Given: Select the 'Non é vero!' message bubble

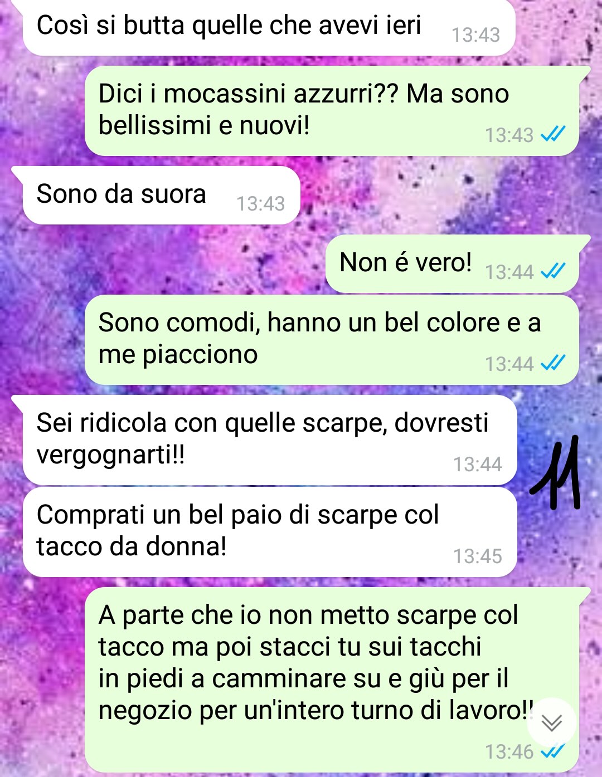Looking at the screenshot, I should tap(452, 264).
